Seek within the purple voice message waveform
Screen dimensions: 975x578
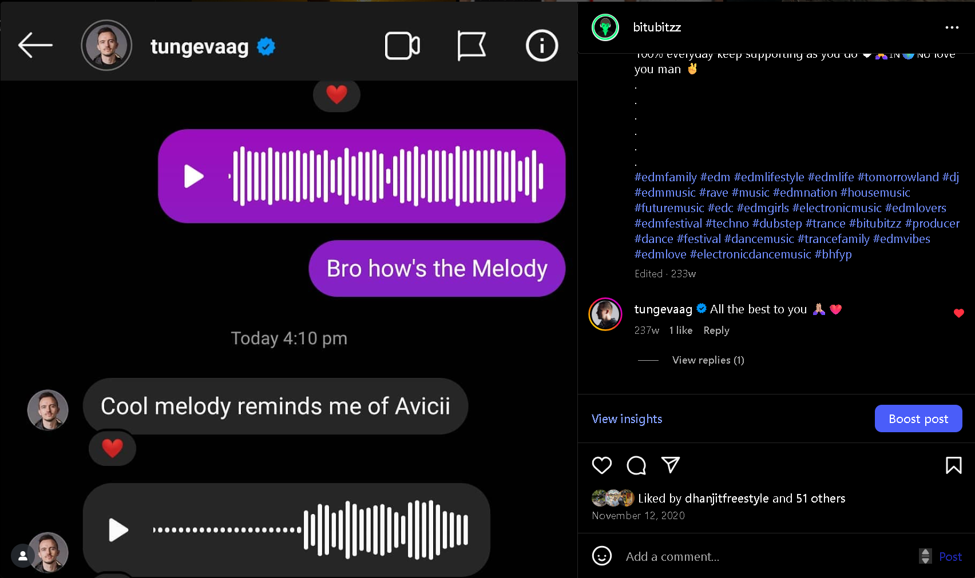click(x=386, y=176)
